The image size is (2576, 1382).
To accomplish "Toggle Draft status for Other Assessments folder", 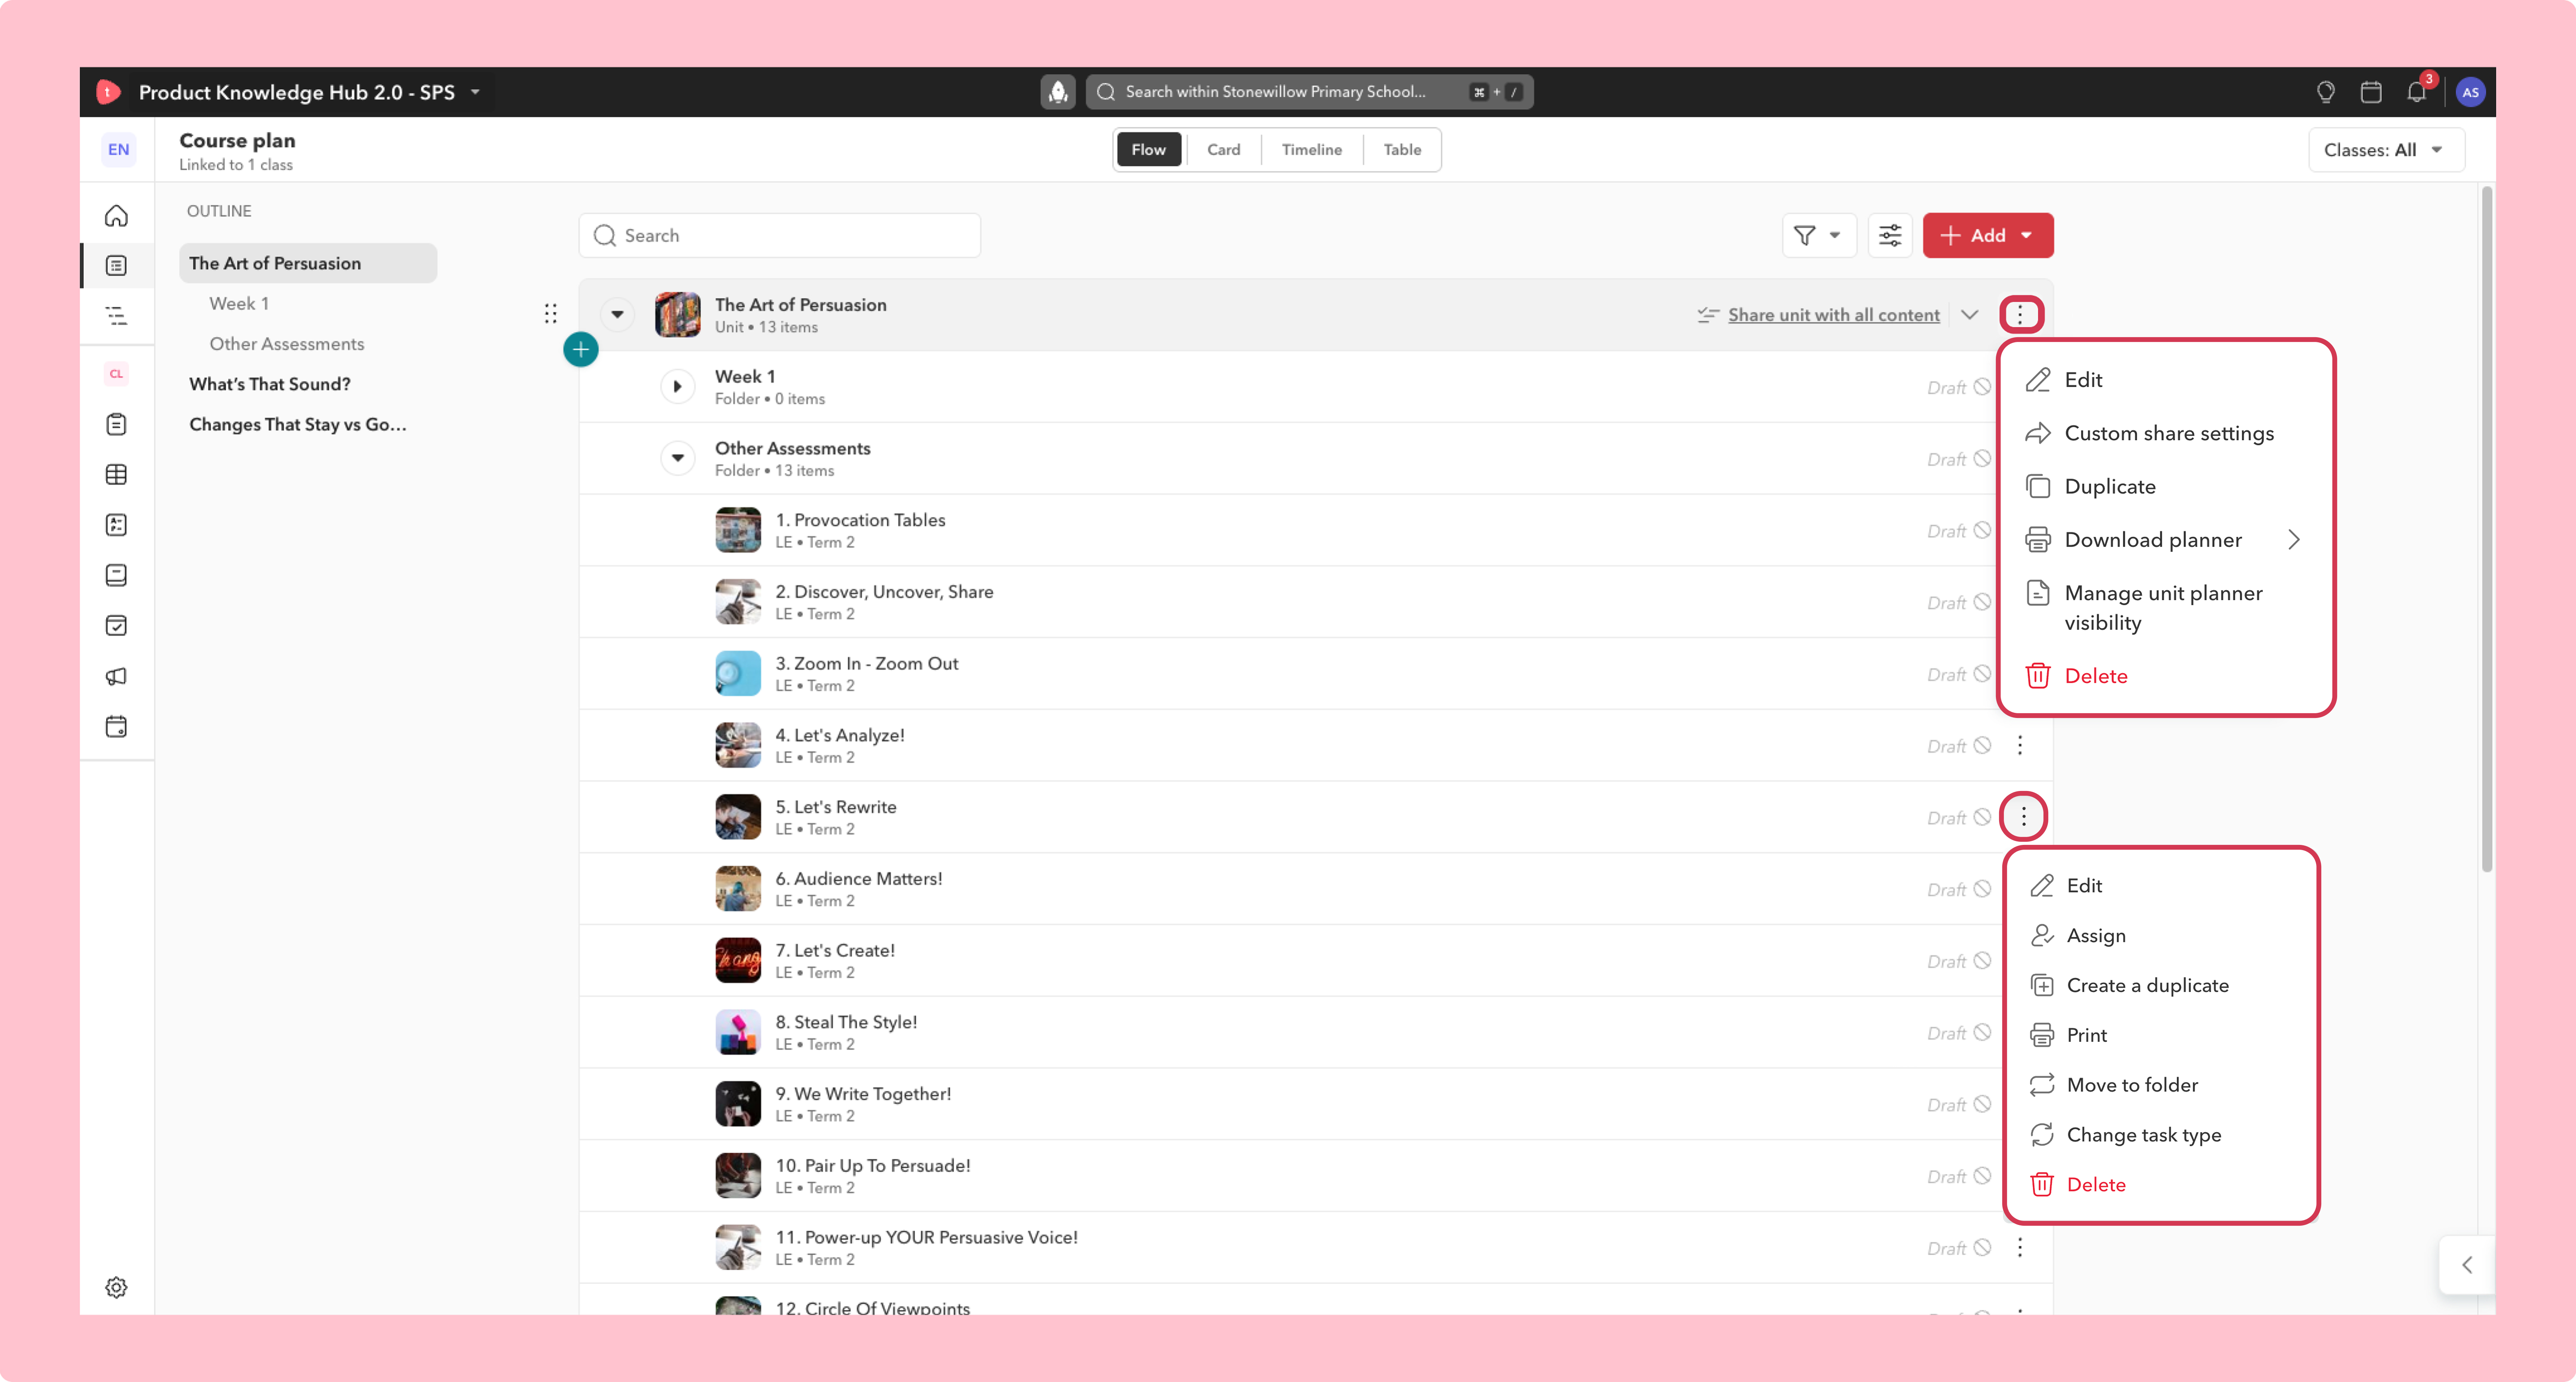I will [x=1959, y=459].
